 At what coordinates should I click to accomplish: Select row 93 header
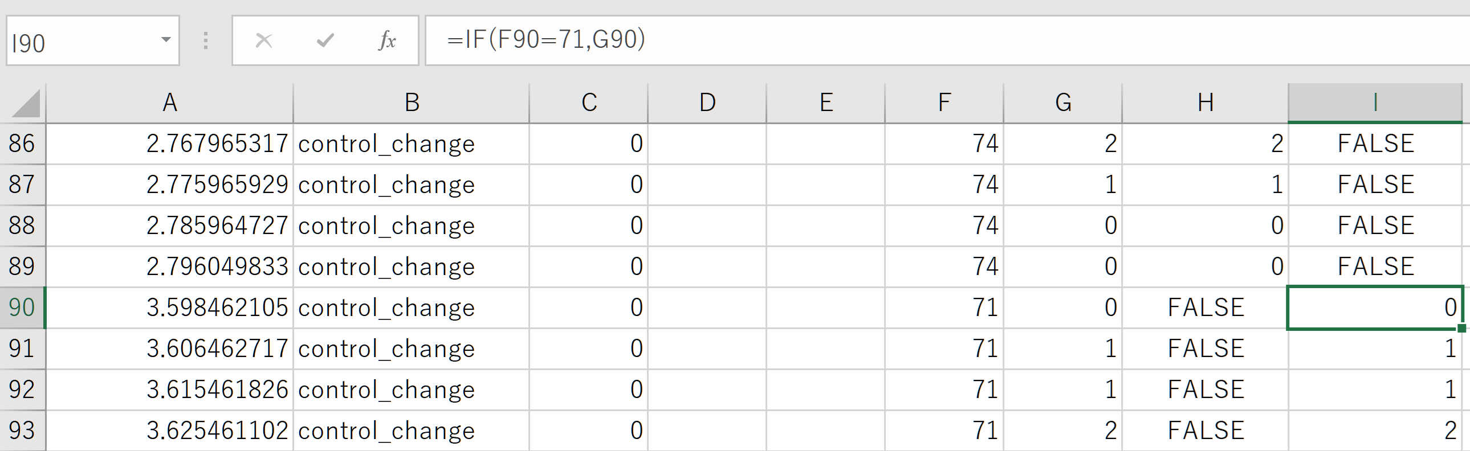(x=22, y=430)
